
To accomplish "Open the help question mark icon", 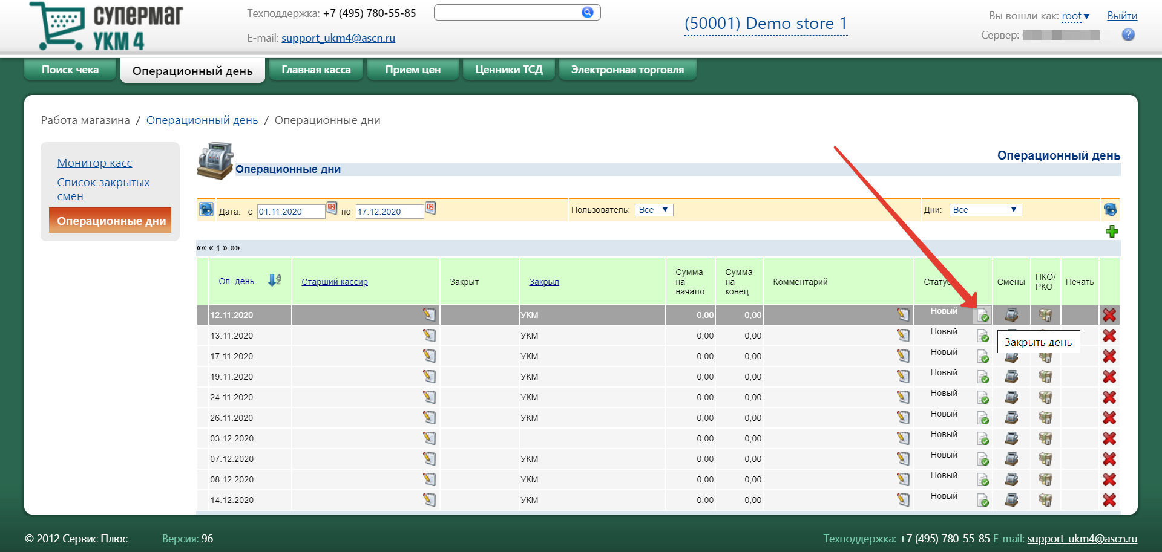I will coord(1128,34).
